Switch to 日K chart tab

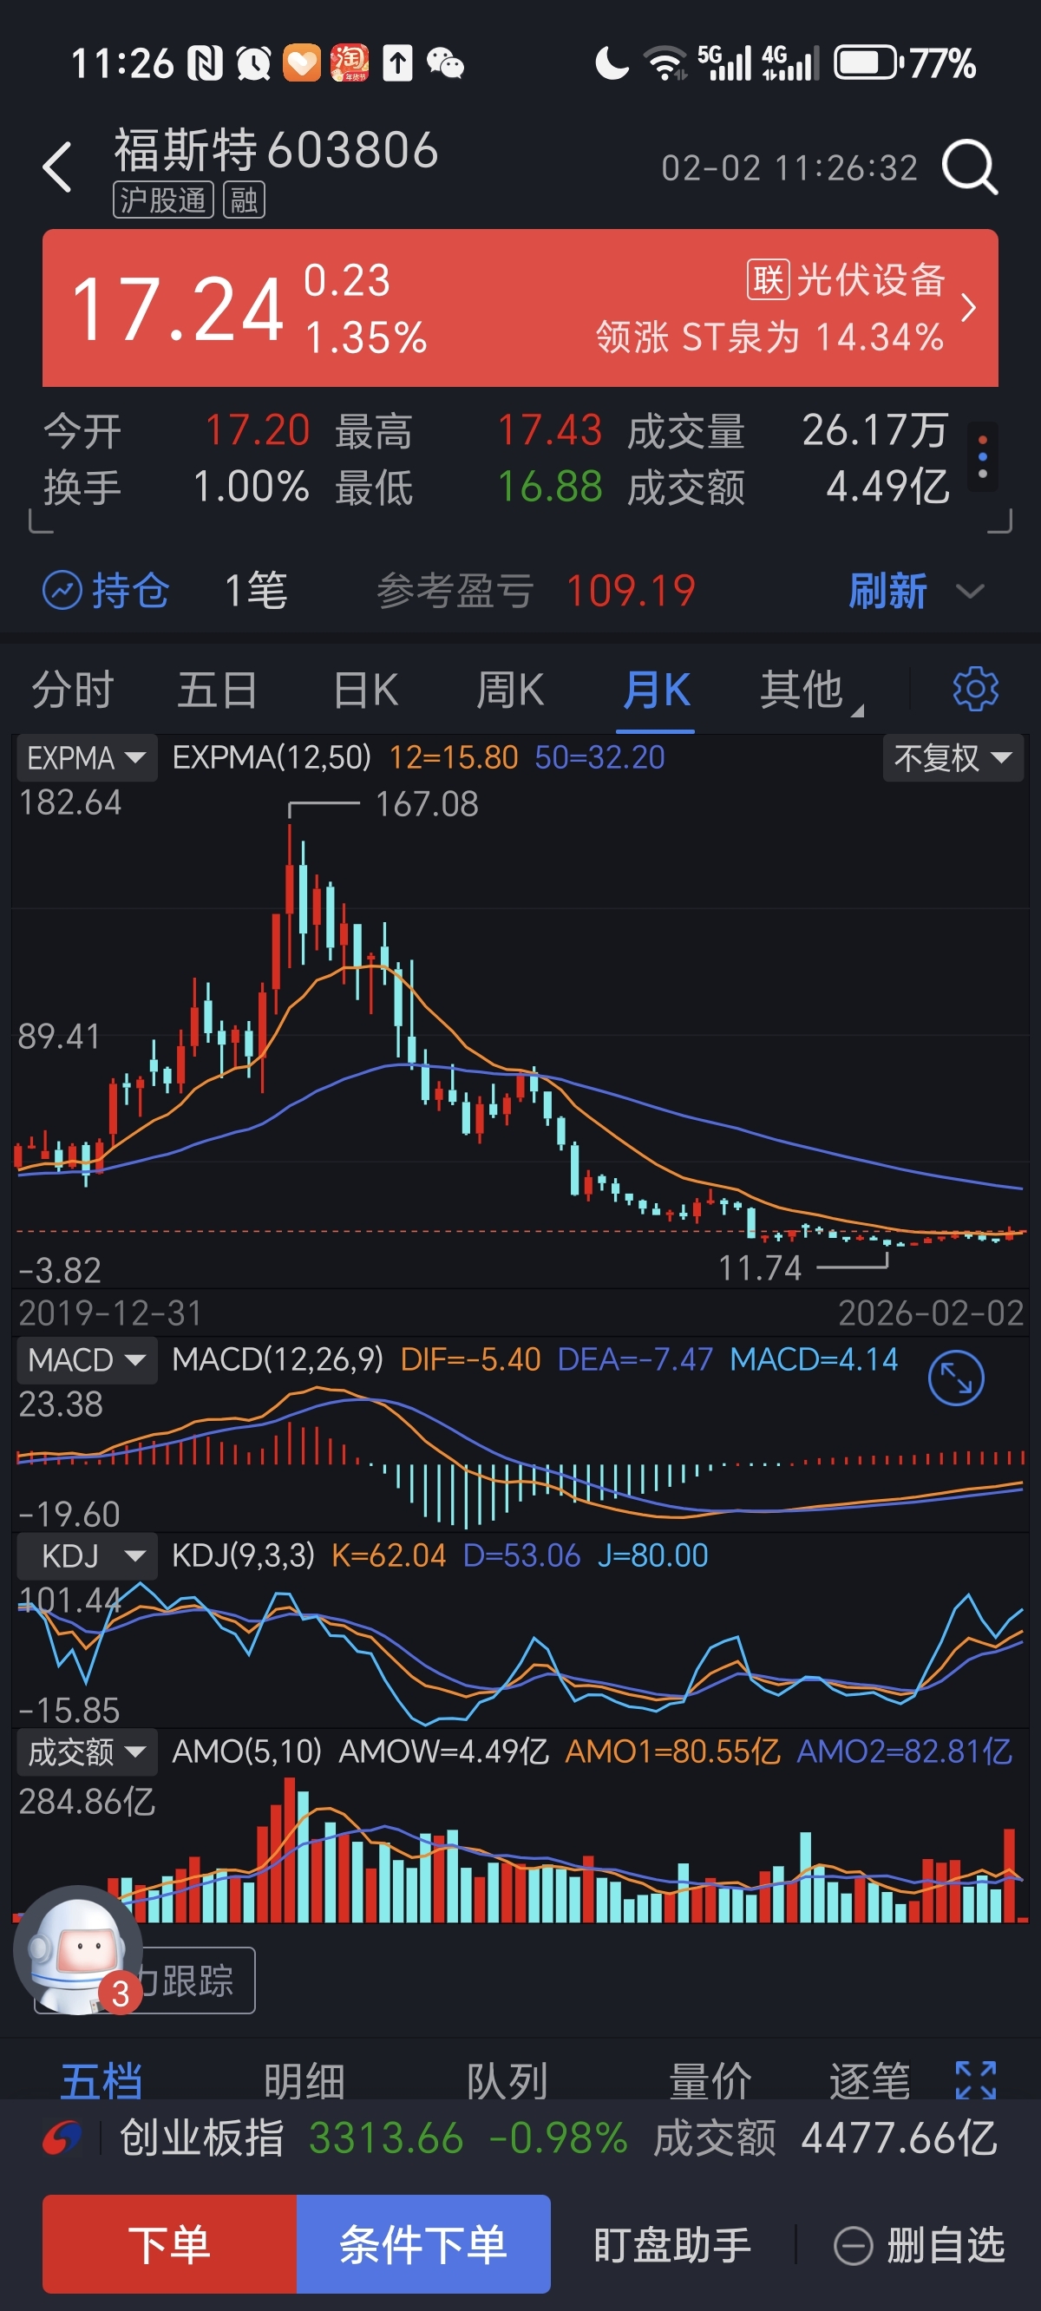click(x=366, y=690)
